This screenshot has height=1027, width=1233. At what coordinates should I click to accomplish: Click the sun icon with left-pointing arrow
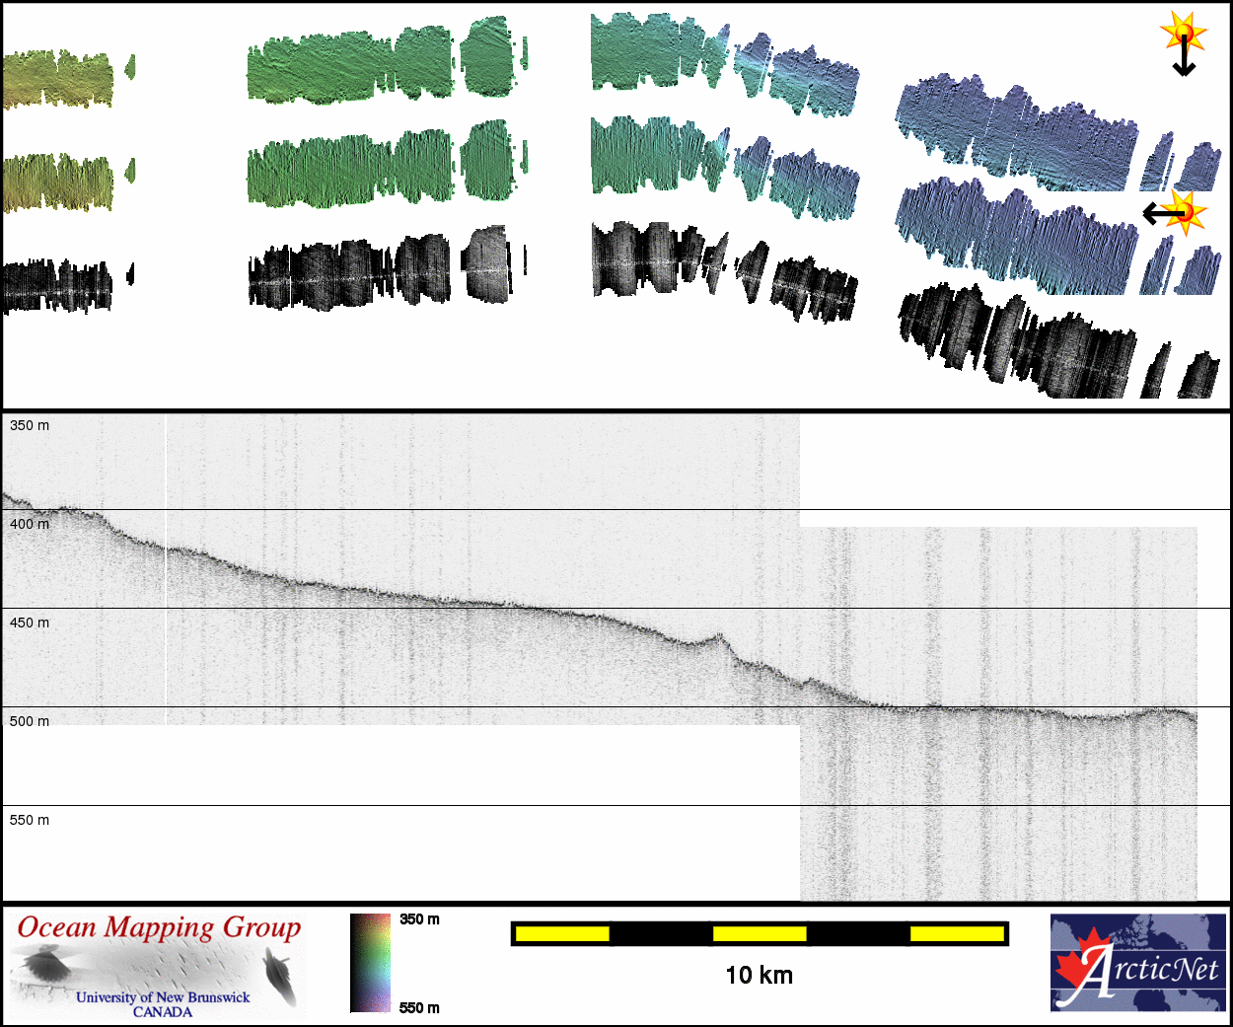click(x=1185, y=212)
